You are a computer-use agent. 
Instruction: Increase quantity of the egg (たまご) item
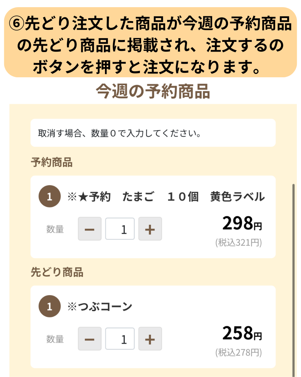pos(150,229)
